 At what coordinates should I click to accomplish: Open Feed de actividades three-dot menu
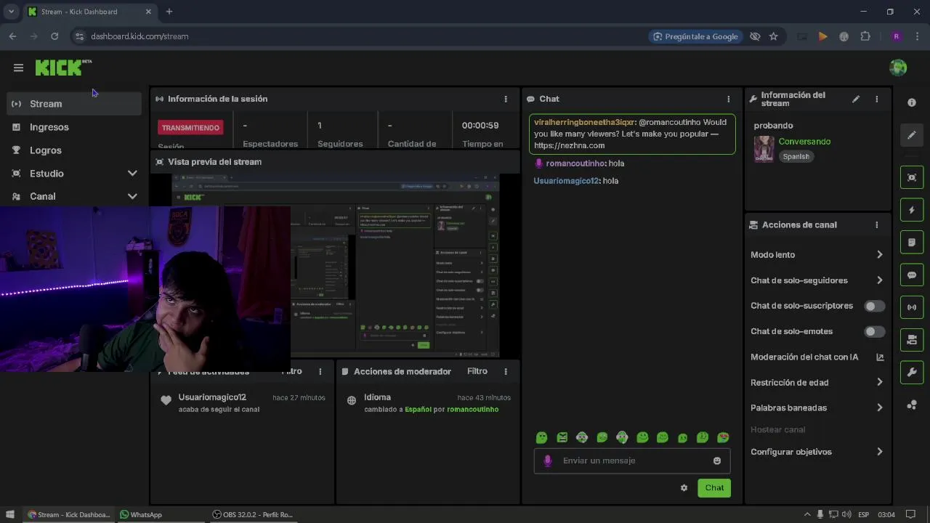[320, 371]
